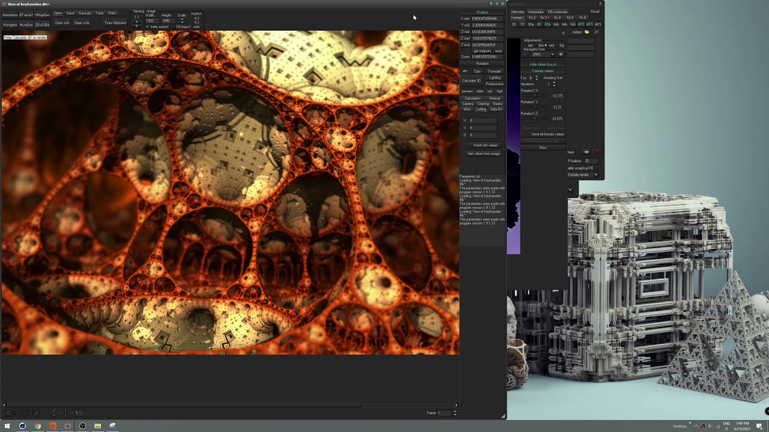Click the Windows Start button
This screenshot has height=432, width=769.
(7, 426)
